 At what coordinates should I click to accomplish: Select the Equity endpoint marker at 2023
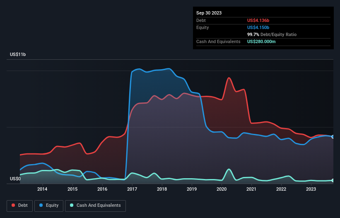pos(333,137)
